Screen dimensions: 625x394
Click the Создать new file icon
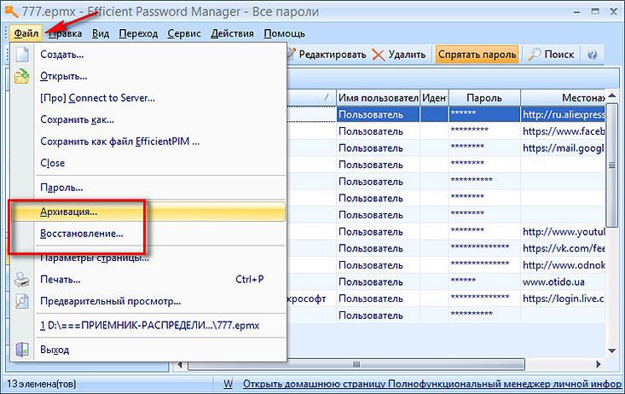point(22,55)
